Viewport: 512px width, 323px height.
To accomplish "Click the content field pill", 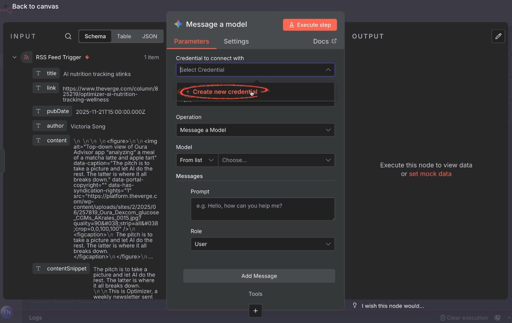I will (51, 140).
